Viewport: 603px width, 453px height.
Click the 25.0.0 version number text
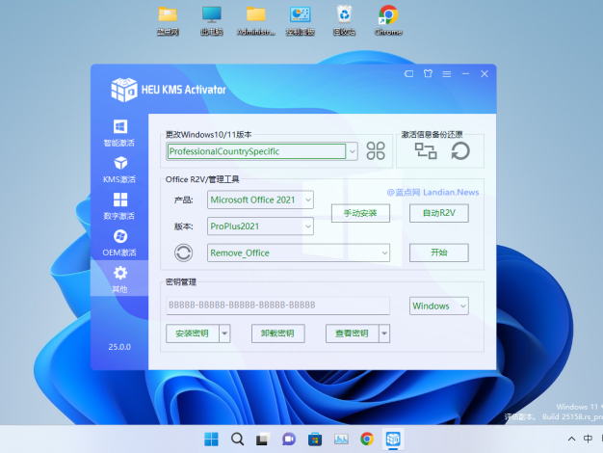tap(119, 347)
